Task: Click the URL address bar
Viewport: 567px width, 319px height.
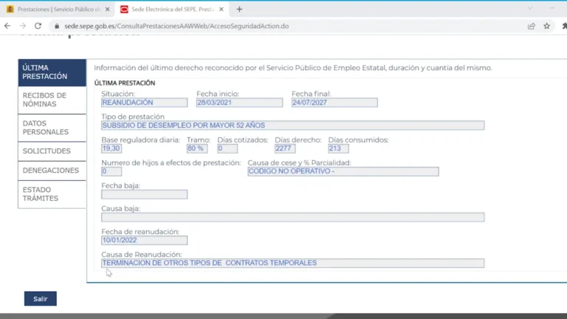Action: point(286,26)
